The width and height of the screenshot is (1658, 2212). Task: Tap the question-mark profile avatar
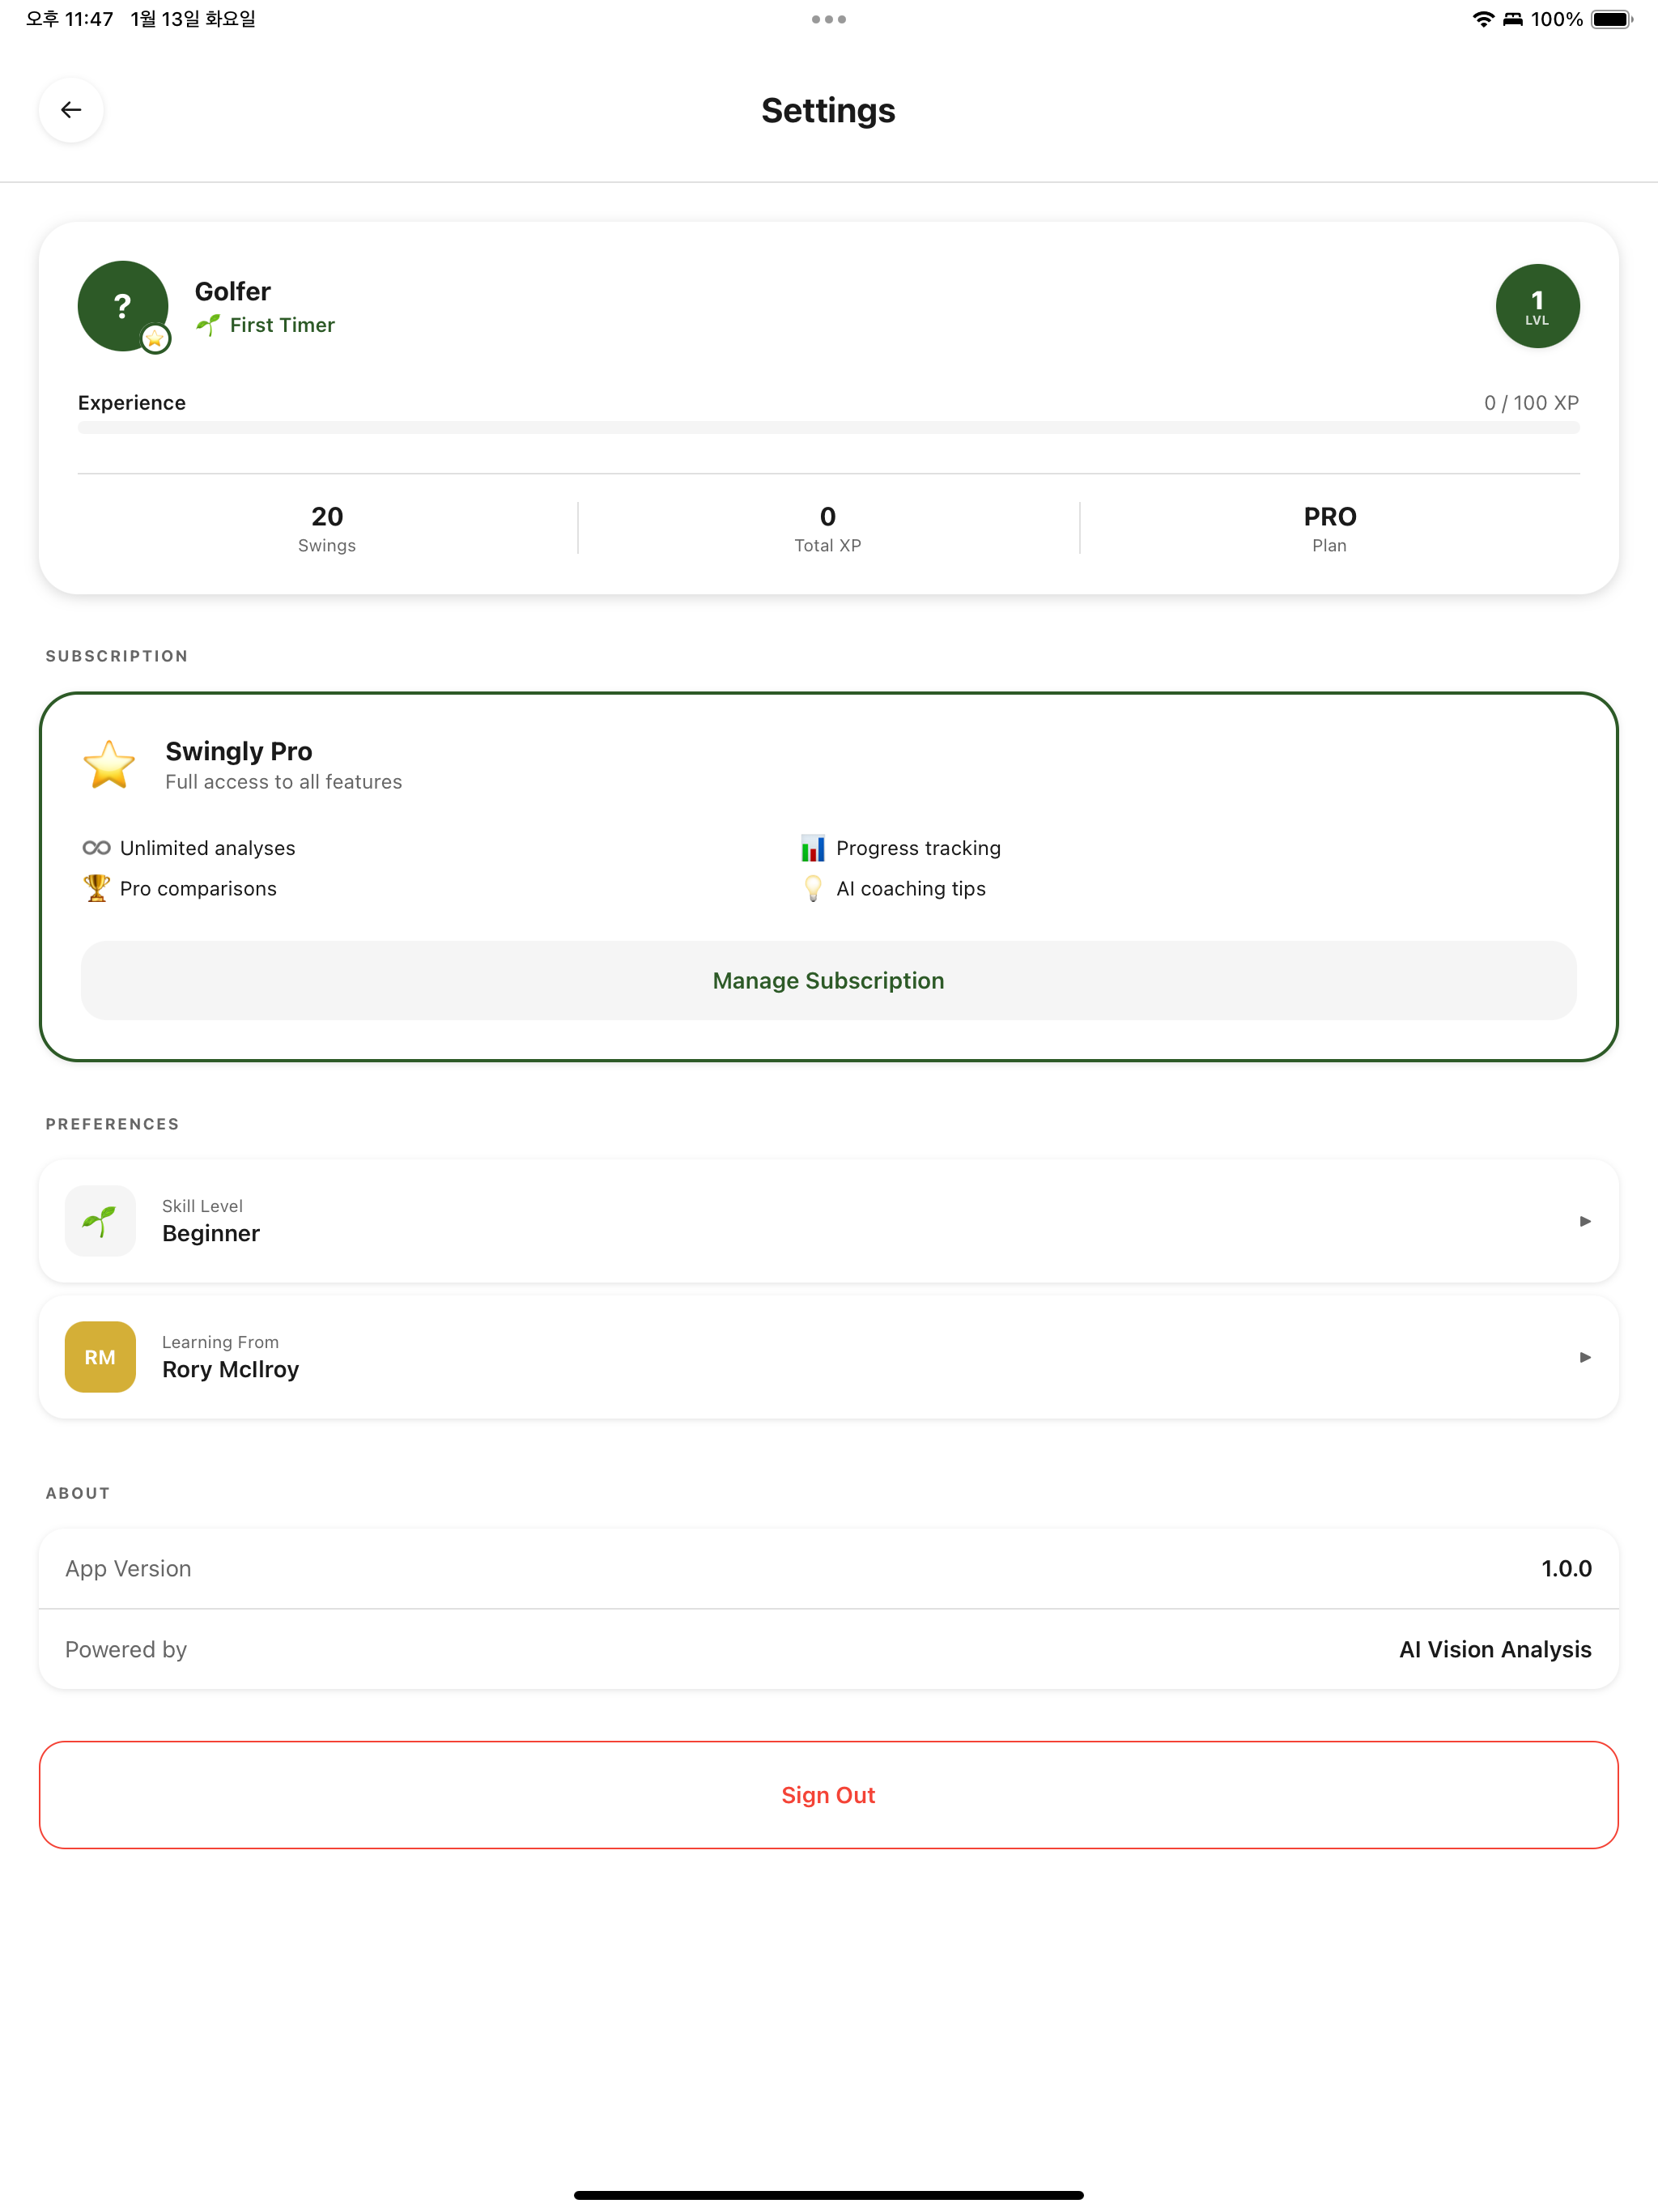pos(123,306)
